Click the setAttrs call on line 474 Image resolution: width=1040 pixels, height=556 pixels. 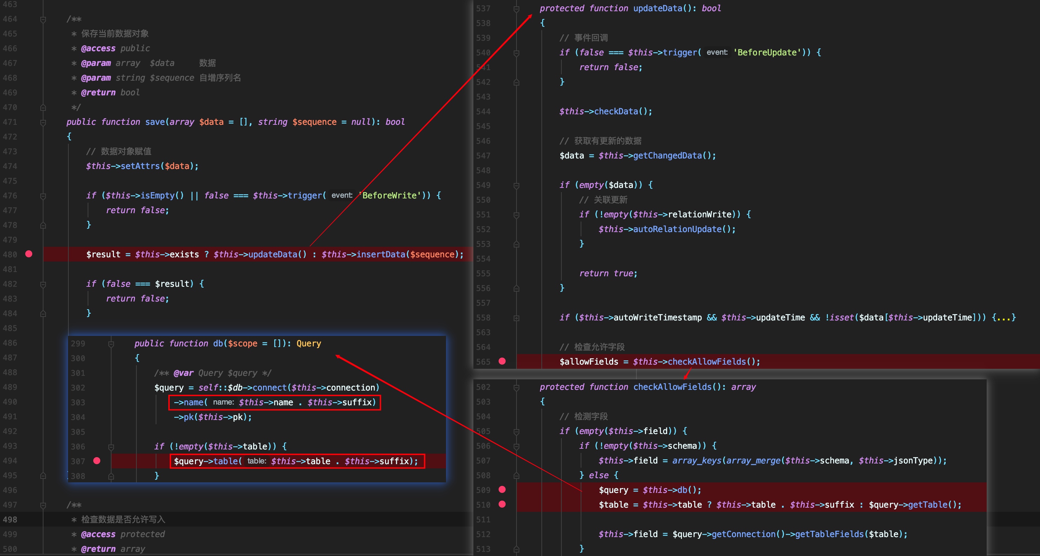click(x=140, y=166)
